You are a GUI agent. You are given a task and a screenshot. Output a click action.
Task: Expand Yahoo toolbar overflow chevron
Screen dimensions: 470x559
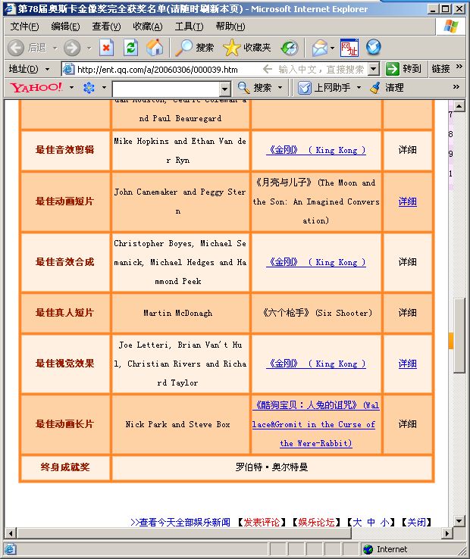456,86
